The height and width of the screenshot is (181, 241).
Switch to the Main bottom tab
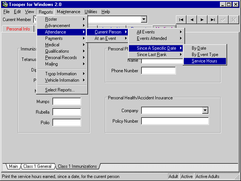[14, 166]
